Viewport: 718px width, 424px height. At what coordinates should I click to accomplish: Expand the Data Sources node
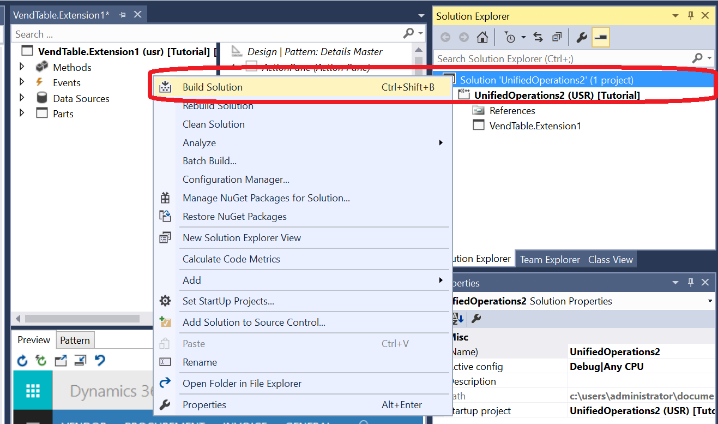23,98
